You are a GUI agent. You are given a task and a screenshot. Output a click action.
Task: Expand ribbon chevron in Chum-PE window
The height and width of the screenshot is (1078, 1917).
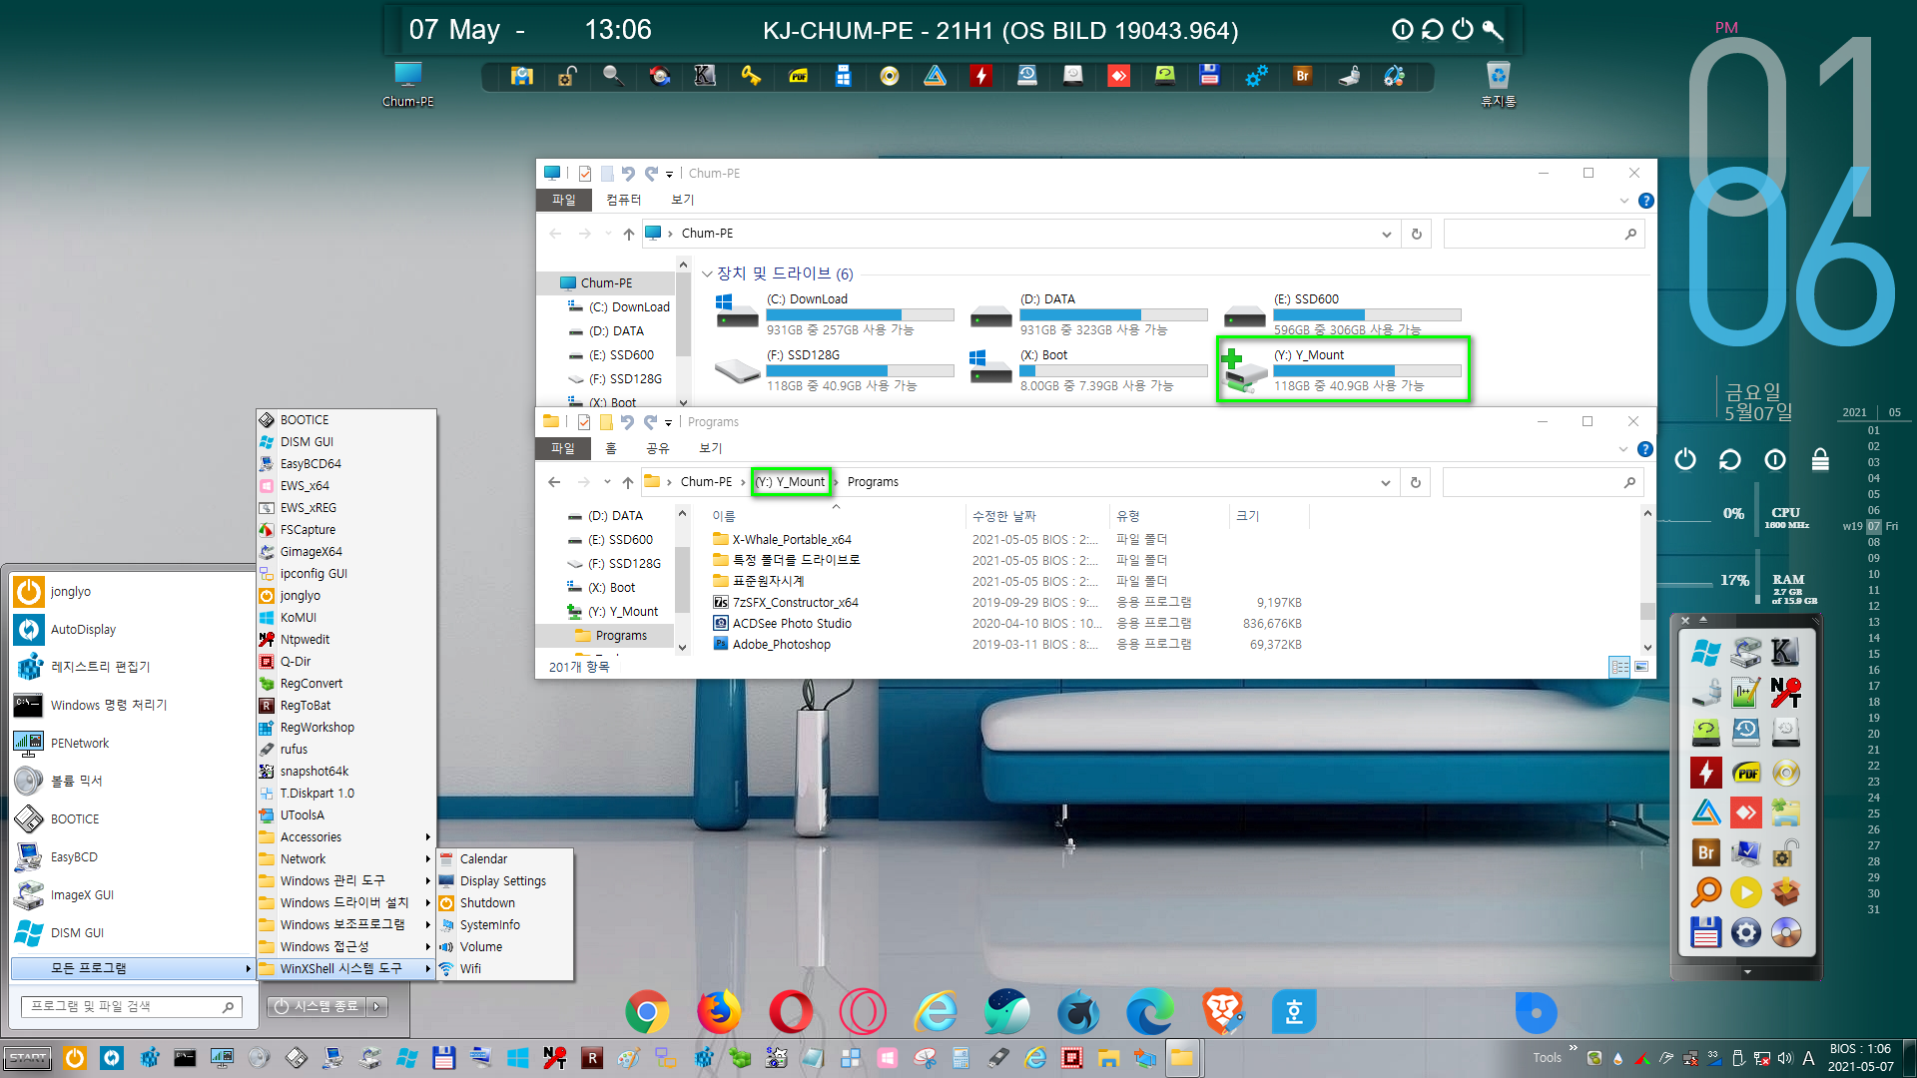(x=1624, y=201)
